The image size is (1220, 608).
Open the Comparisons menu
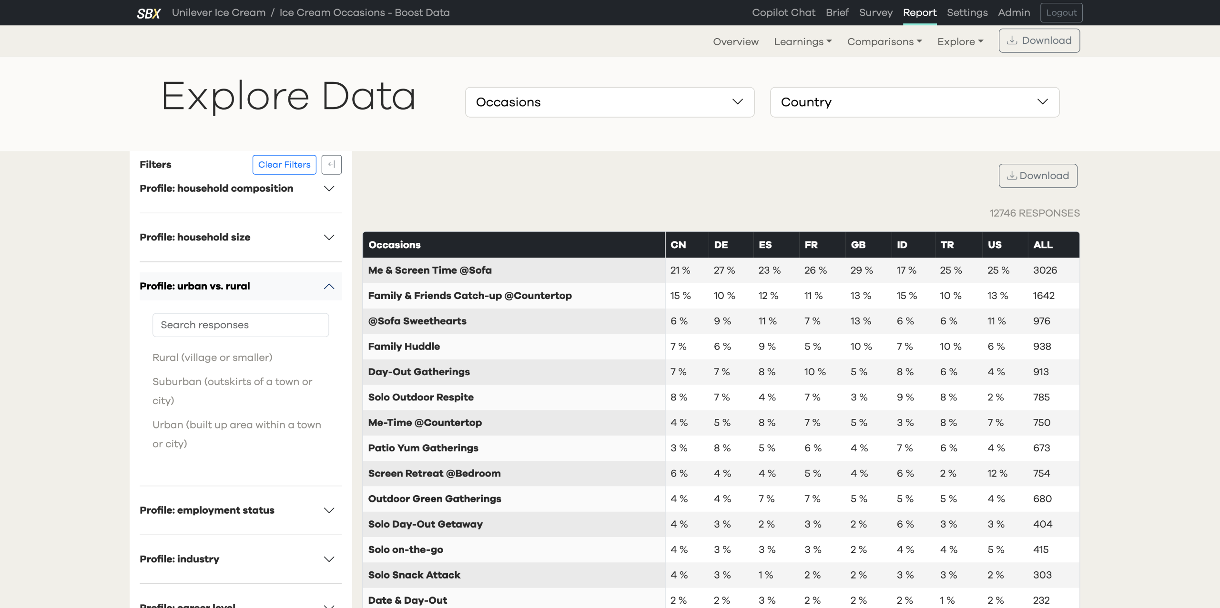(x=884, y=42)
